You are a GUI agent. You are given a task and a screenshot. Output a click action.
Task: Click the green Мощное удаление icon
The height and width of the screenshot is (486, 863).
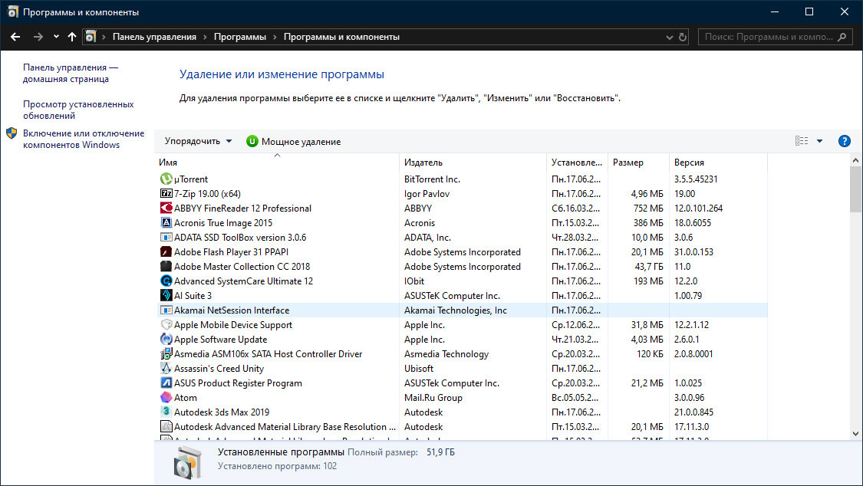252,141
